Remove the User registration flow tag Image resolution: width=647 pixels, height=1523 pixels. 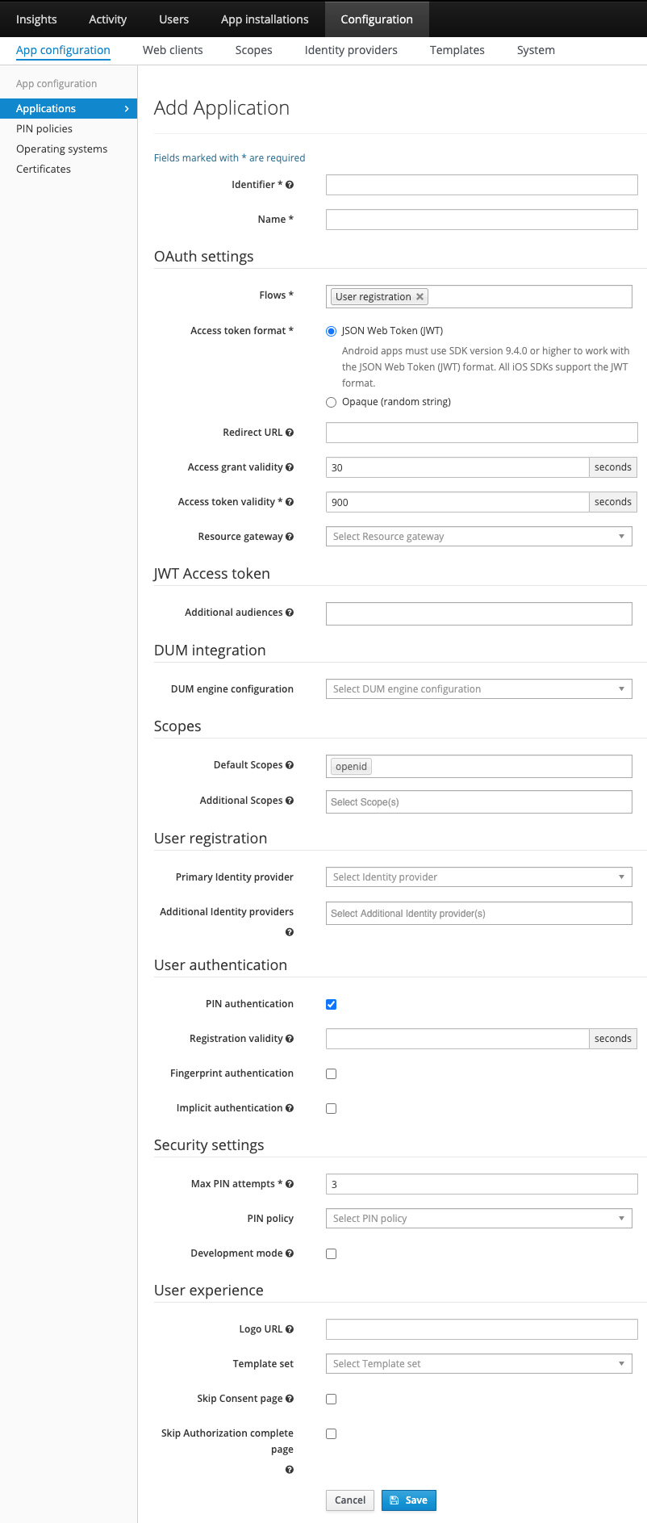tap(420, 296)
